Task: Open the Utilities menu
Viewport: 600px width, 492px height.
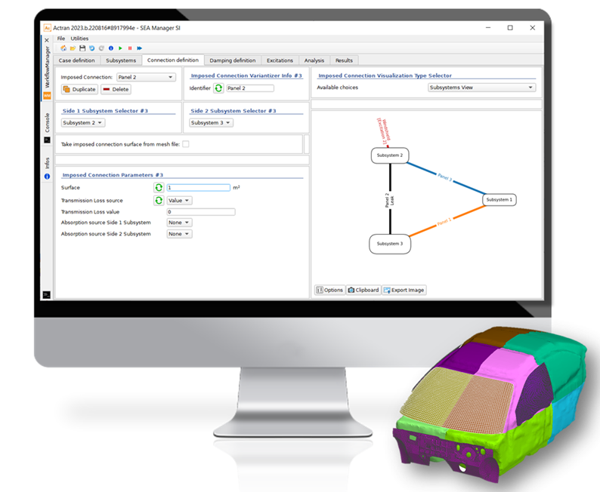Action: click(79, 38)
